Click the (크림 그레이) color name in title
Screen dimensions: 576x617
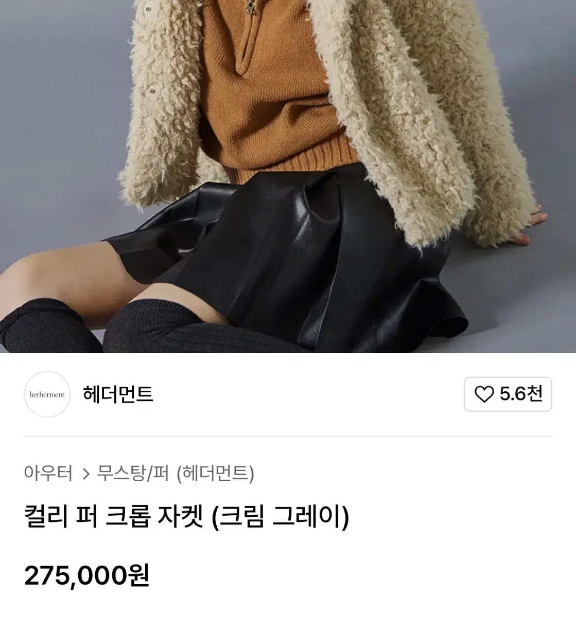[281, 517]
